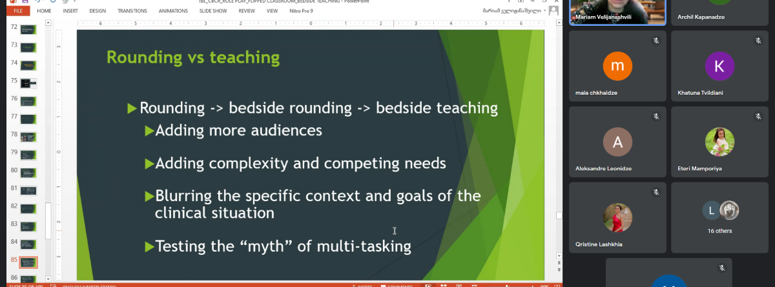The image size is (775, 287).
Task: Click Archil Kapanadze's participant tile
Action: 719,12
